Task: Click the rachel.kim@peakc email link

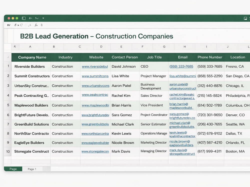Action: click(182, 94)
